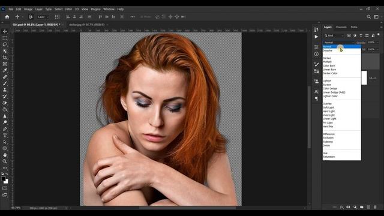Viewport: 384px width, 216px height.
Task: Open the Paragraph panel icon
Action: pos(316,98)
